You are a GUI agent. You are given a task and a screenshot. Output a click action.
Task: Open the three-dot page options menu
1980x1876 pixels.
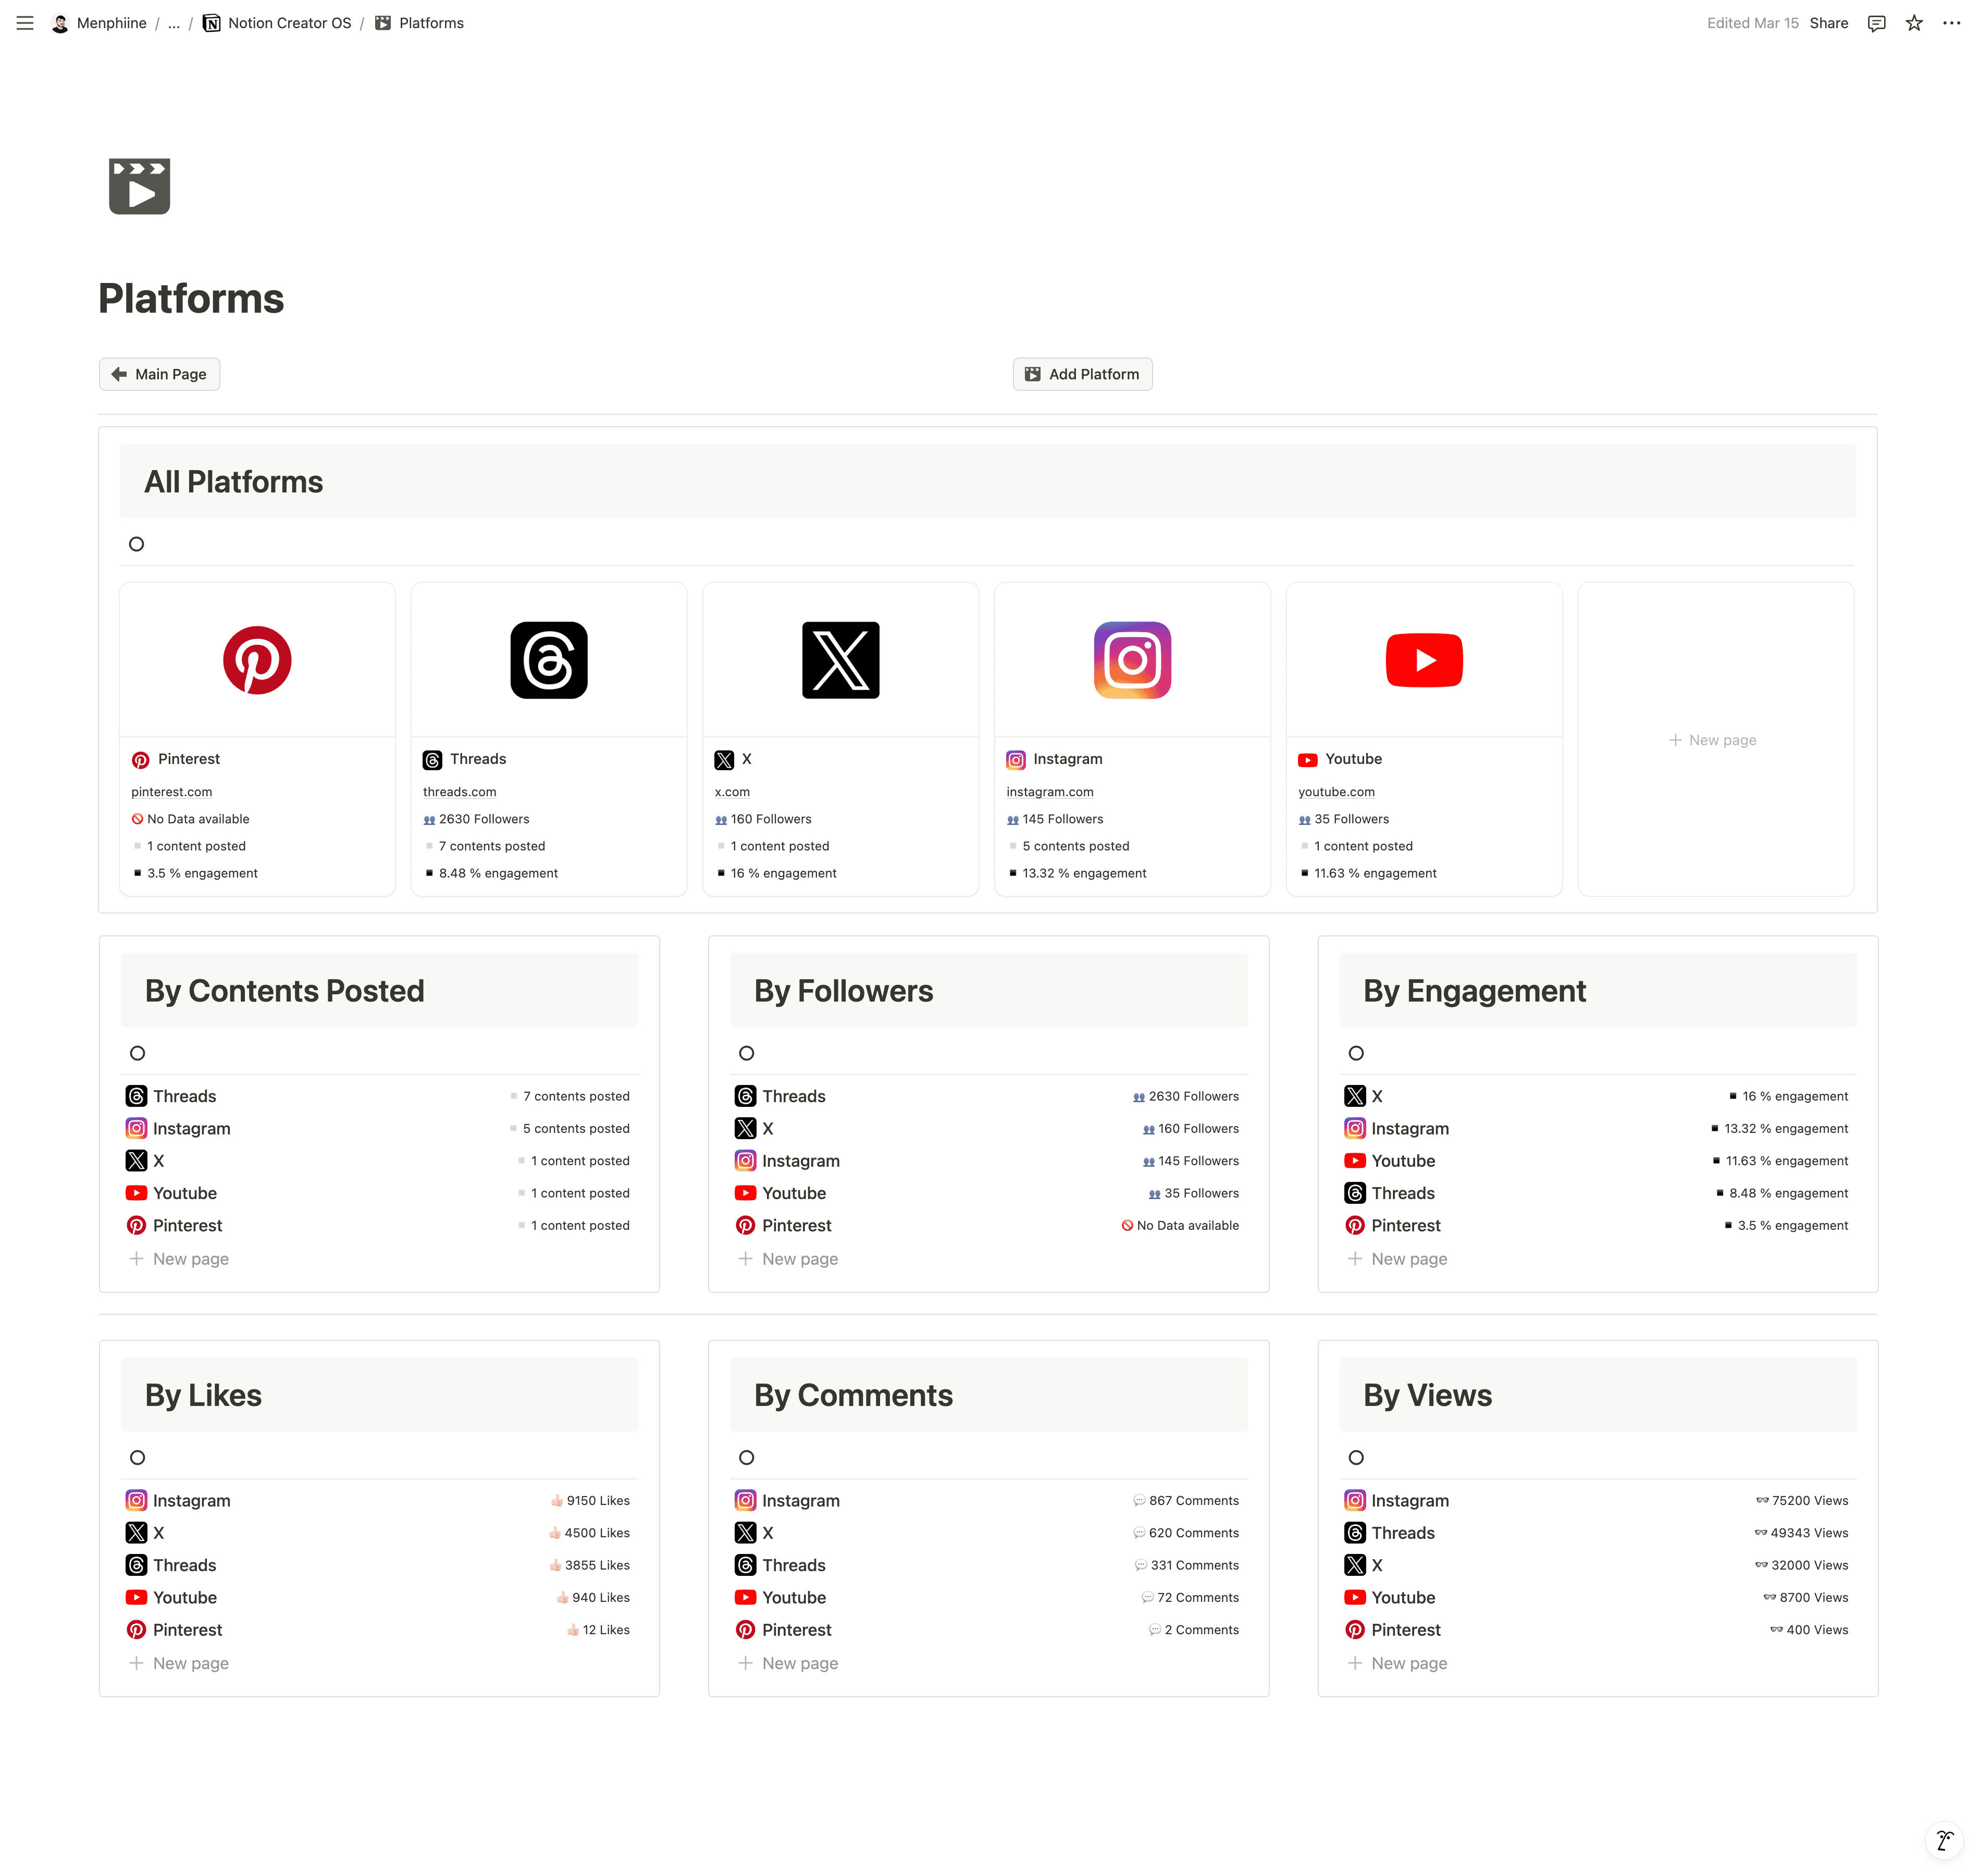(x=1951, y=23)
